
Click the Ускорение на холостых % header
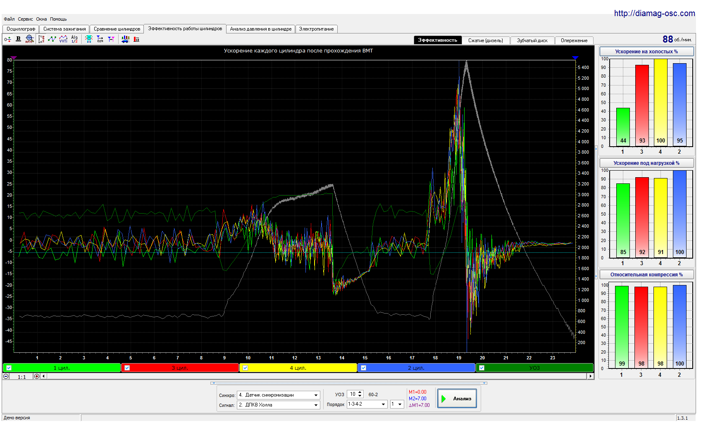(x=646, y=52)
